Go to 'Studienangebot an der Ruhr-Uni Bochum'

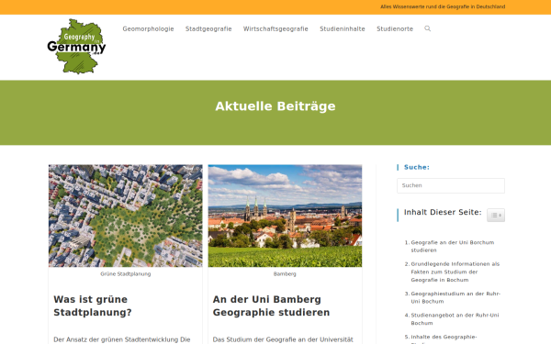point(455,318)
